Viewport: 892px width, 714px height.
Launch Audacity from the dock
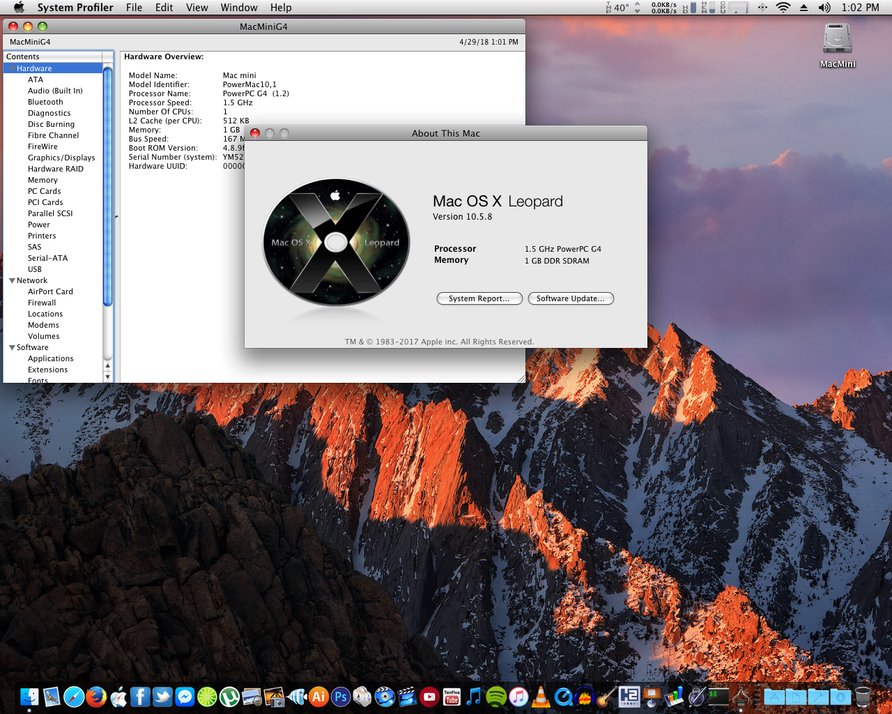coord(585,697)
